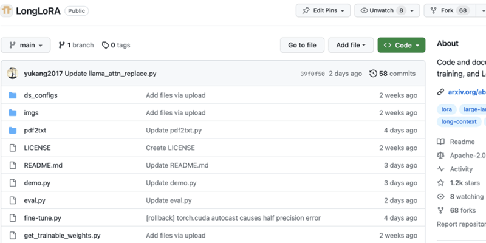This screenshot has height=243, width=486.
Task: Expand the Unwatch dropdown arrow
Action: [412, 10]
